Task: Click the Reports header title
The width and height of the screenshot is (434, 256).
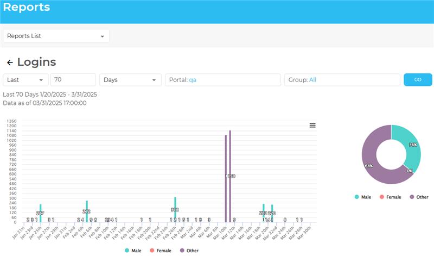Action: (x=27, y=8)
